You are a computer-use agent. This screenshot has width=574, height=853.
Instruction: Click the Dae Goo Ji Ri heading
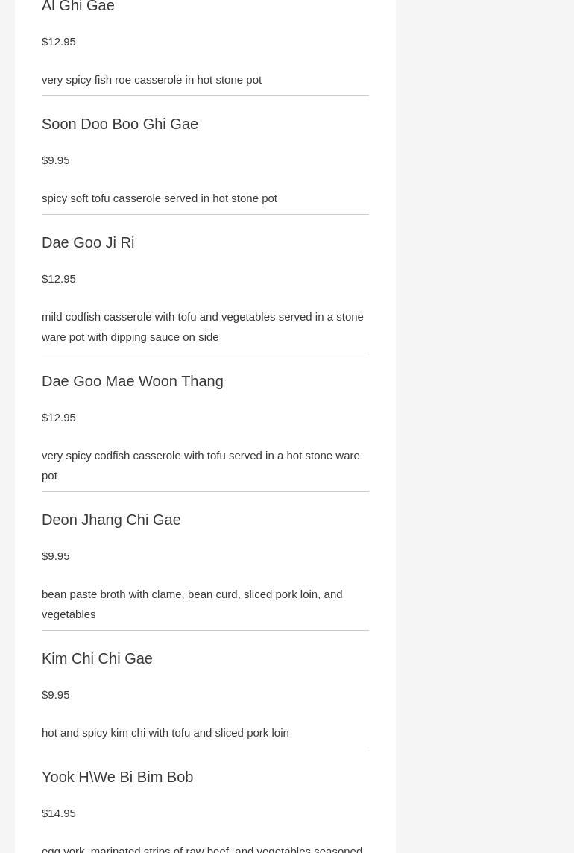[88, 242]
